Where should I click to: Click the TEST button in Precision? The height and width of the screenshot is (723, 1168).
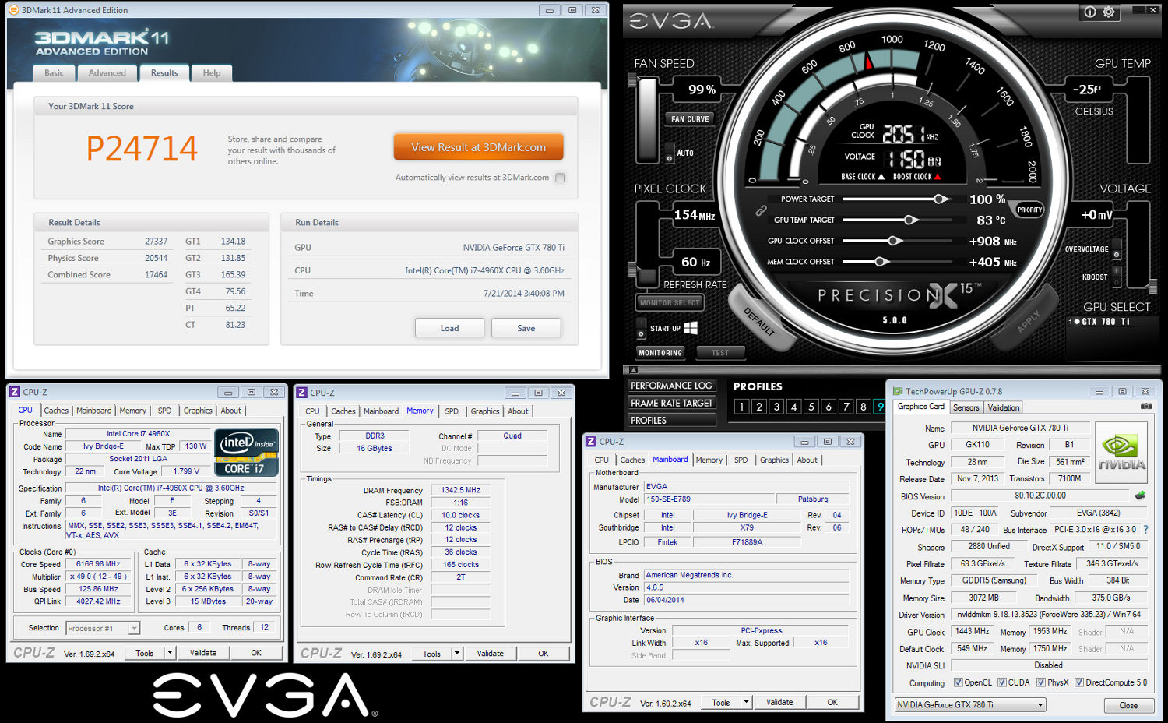[x=720, y=353]
